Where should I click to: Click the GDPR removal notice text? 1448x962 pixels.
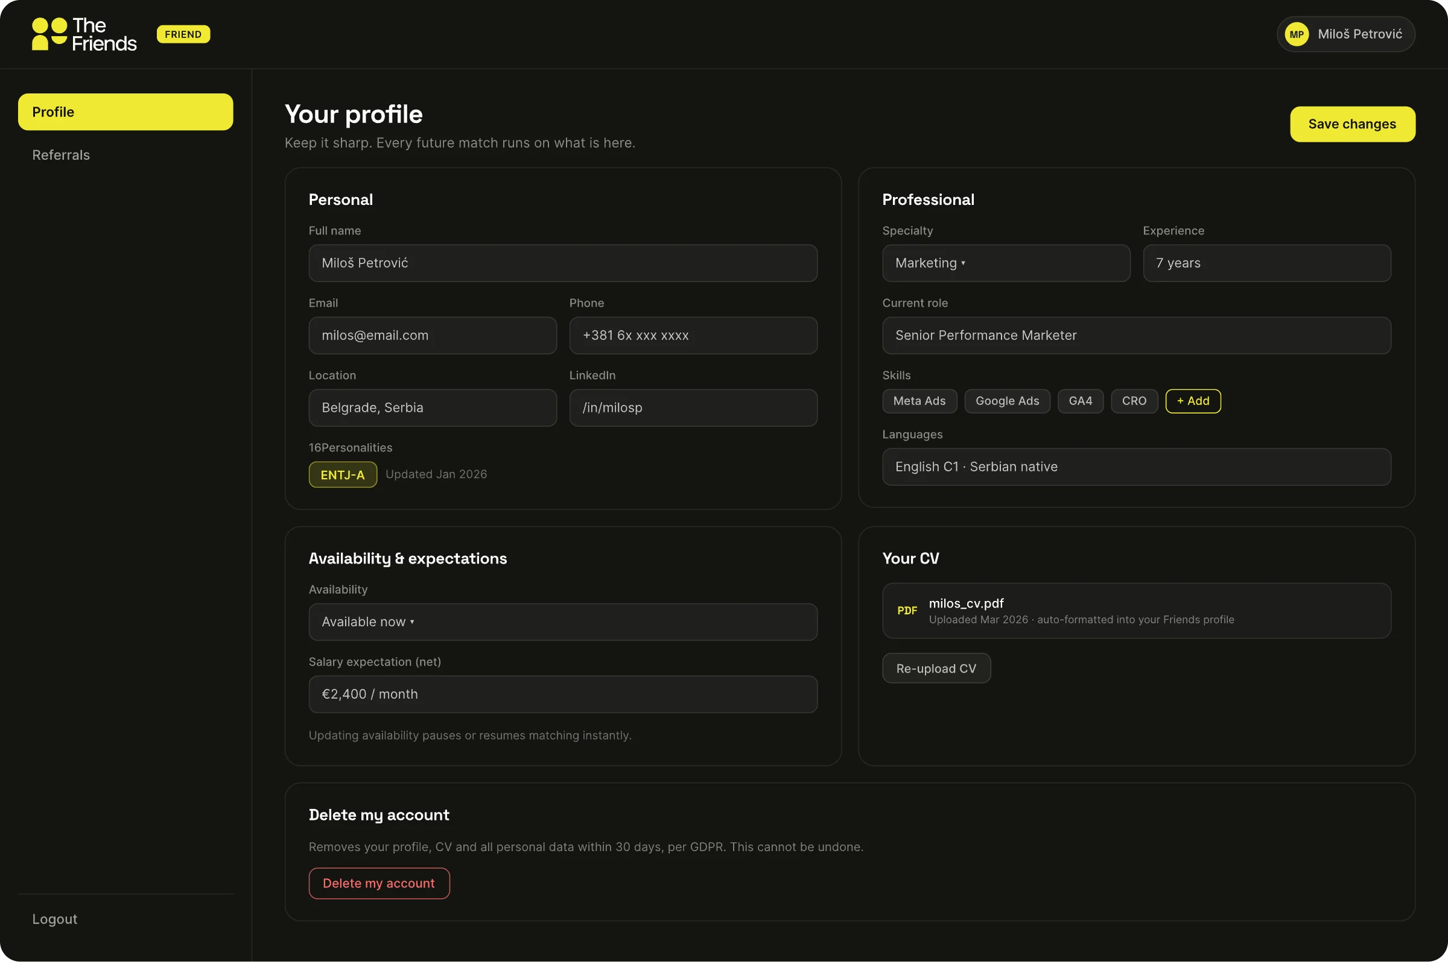coord(586,847)
